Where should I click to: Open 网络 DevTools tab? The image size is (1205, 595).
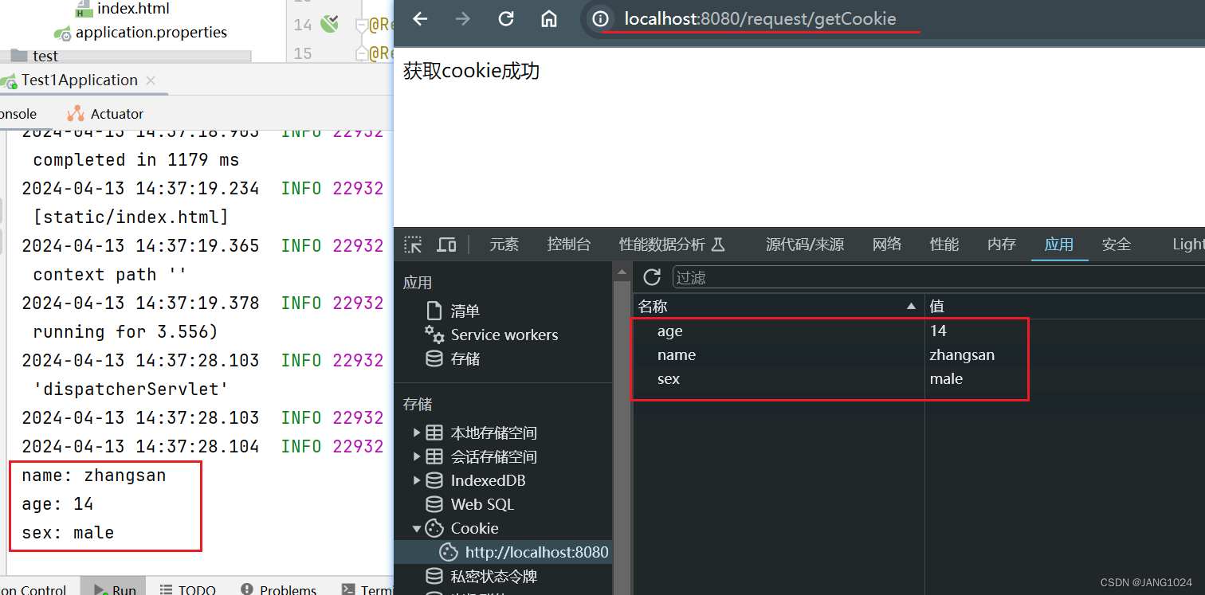pyautogui.click(x=887, y=245)
